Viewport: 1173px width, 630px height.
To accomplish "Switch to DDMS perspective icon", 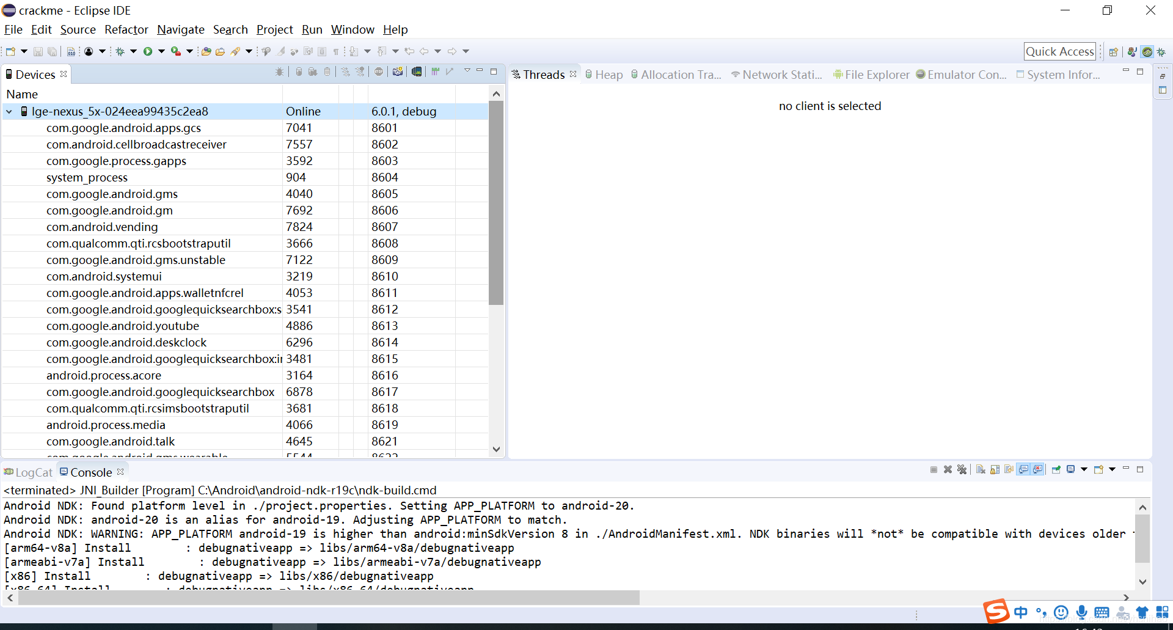I will (1147, 52).
